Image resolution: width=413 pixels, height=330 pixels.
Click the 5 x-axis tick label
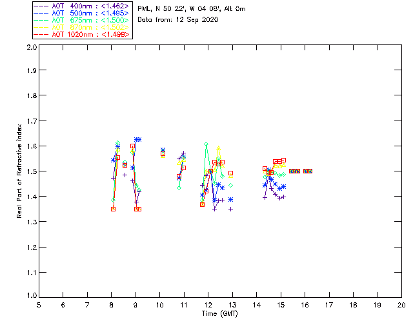click(39, 305)
